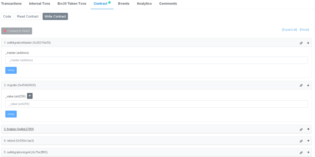Click the 1. setMigrationMaster header title

point(27,42)
